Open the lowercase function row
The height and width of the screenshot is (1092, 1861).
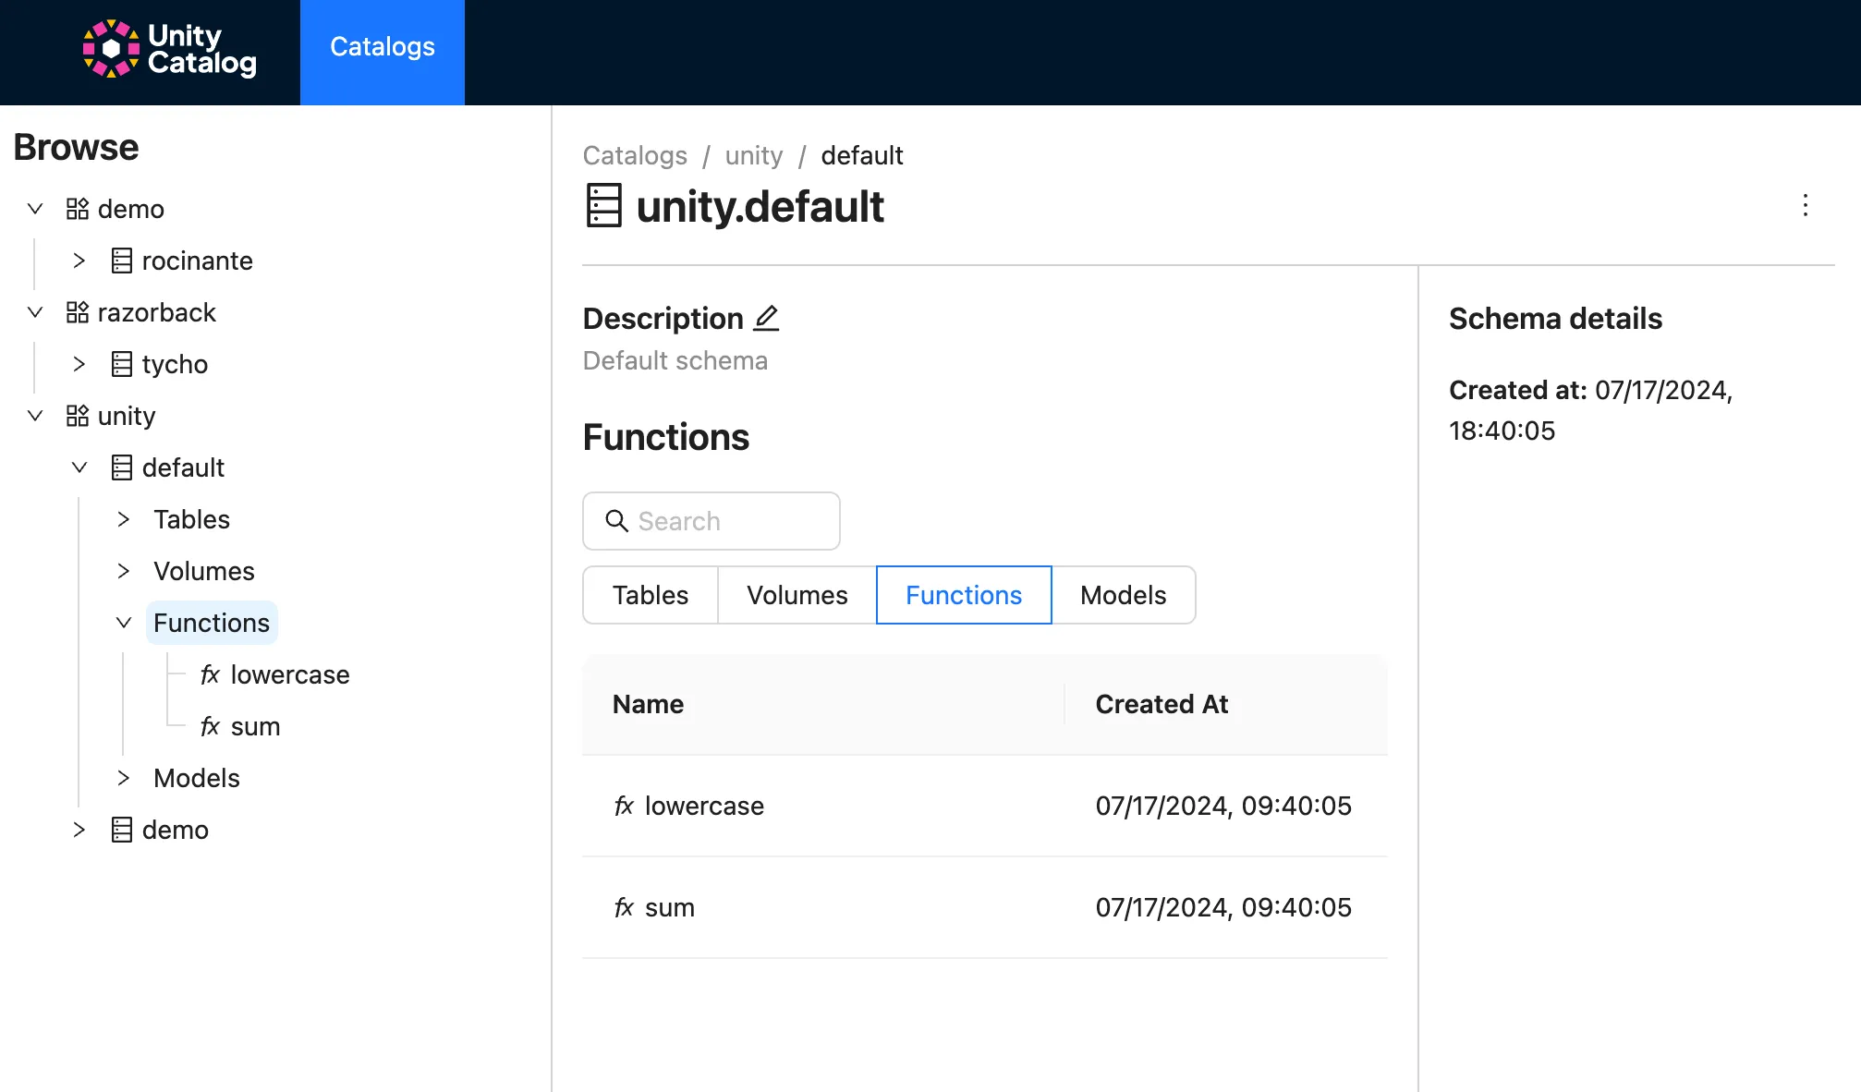pyautogui.click(x=703, y=806)
